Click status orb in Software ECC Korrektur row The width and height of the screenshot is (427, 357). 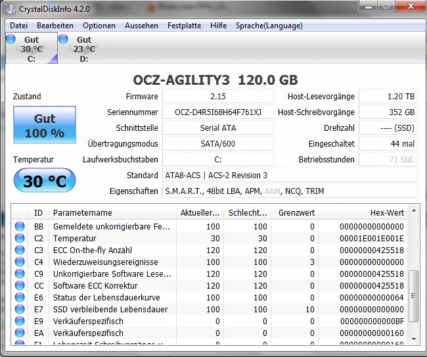click(x=20, y=285)
